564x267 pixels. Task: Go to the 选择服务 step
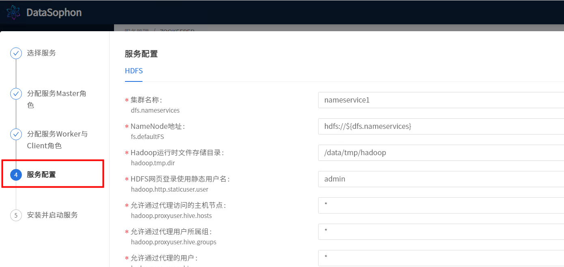click(41, 53)
